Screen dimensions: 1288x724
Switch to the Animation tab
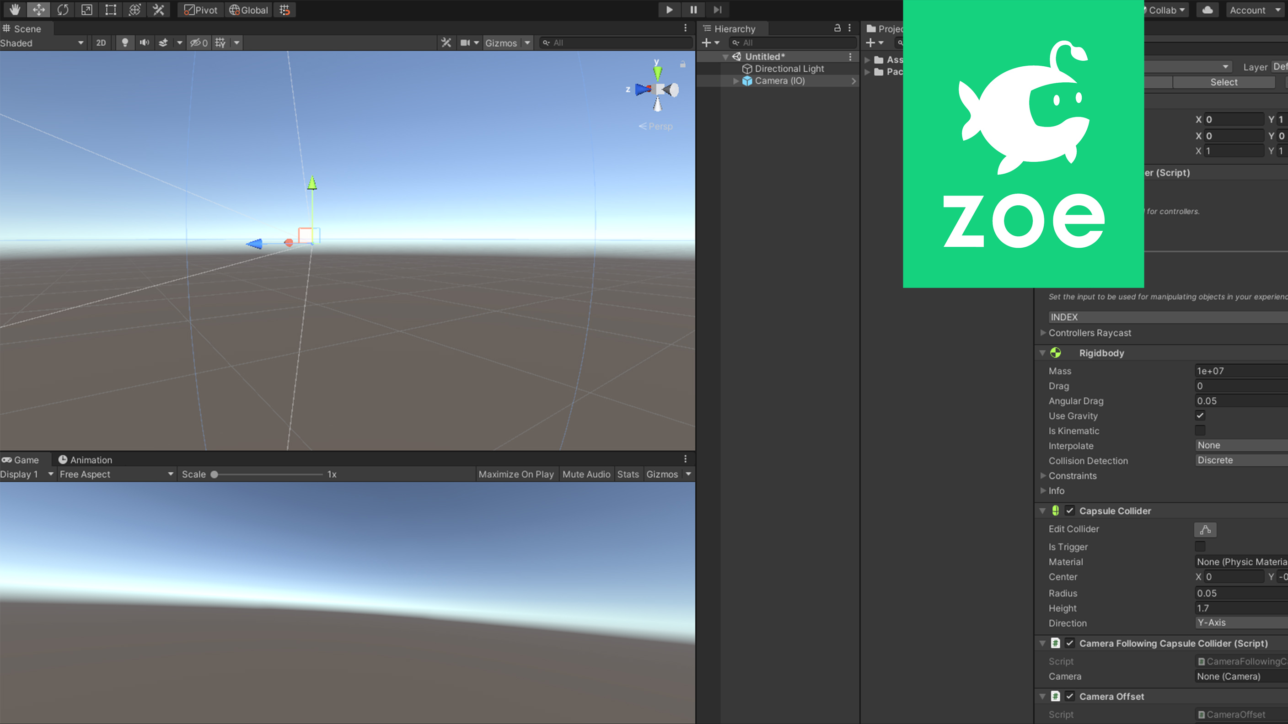[85, 460]
